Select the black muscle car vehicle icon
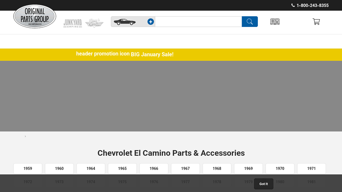This screenshot has height=192, width=342. [x=124, y=22]
